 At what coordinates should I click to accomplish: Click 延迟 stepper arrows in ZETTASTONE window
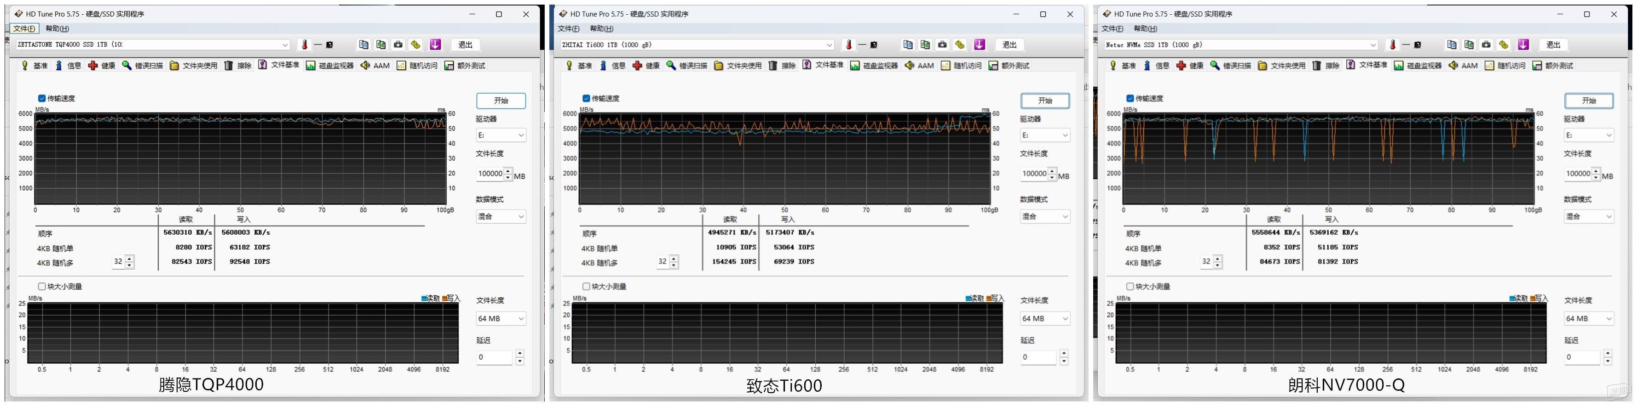pyautogui.click(x=520, y=357)
